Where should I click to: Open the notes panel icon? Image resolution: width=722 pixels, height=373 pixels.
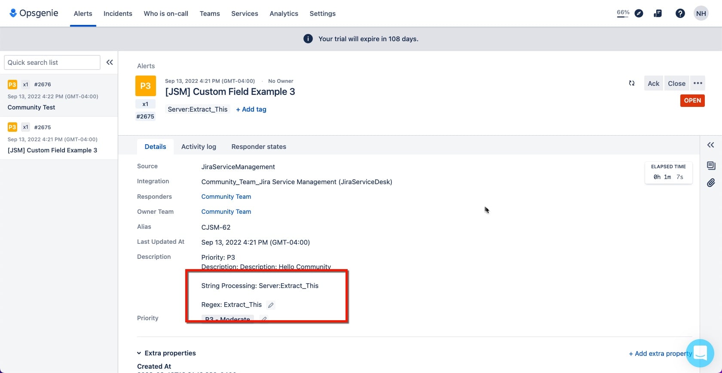click(x=711, y=166)
